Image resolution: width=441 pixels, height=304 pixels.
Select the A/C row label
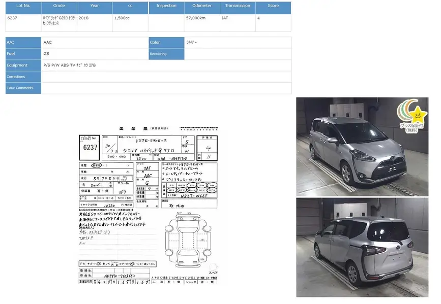click(x=22, y=42)
